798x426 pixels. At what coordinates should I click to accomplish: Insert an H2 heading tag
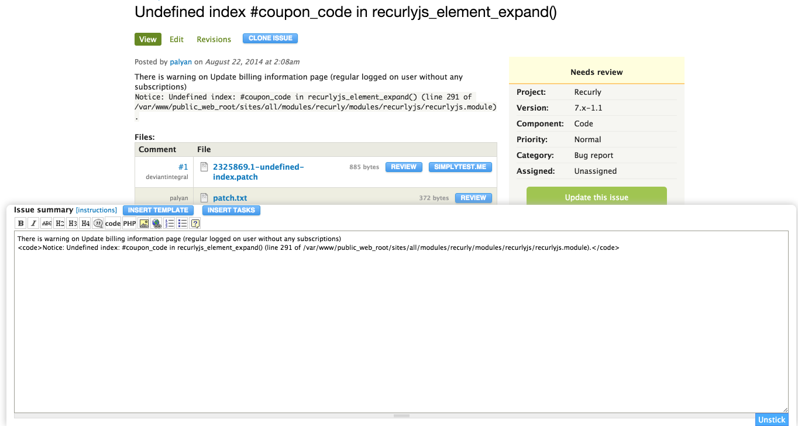[x=60, y=223]
